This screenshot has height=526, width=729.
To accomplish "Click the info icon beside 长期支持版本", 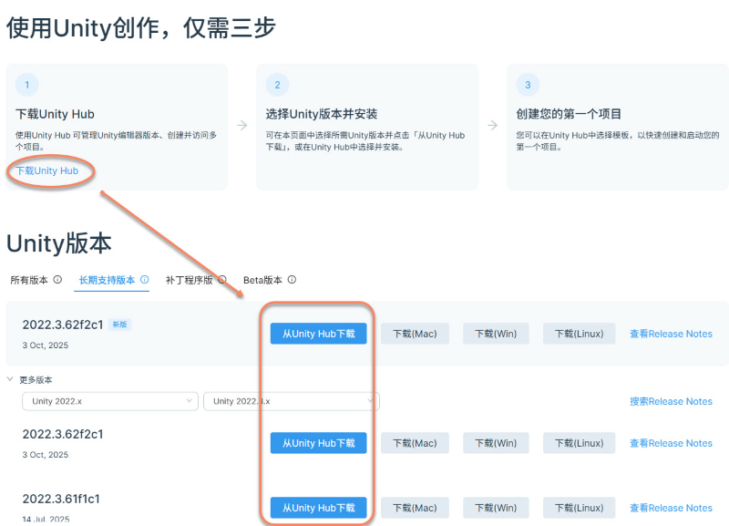I will (x=144, y=281).
